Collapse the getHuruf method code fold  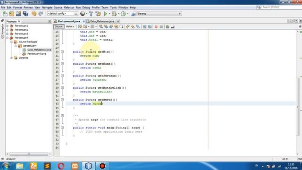tap(62, 100)
